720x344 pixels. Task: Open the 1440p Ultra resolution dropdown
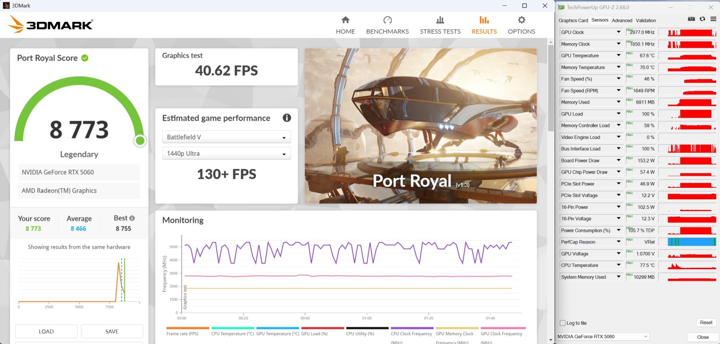[226, 154]
